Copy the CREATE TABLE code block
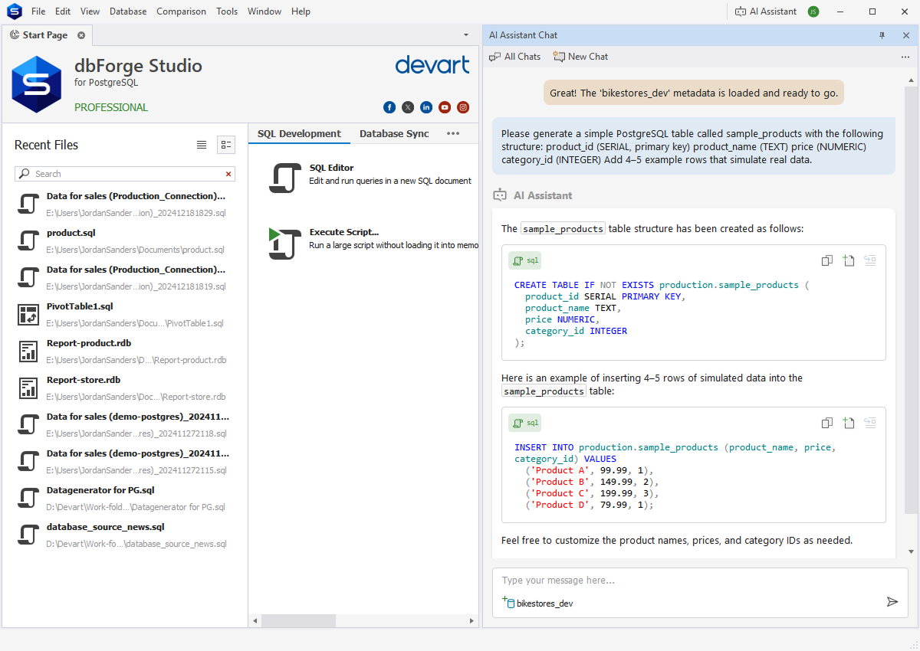This screenshot has height=651, width=920. (x=826, y=260)
